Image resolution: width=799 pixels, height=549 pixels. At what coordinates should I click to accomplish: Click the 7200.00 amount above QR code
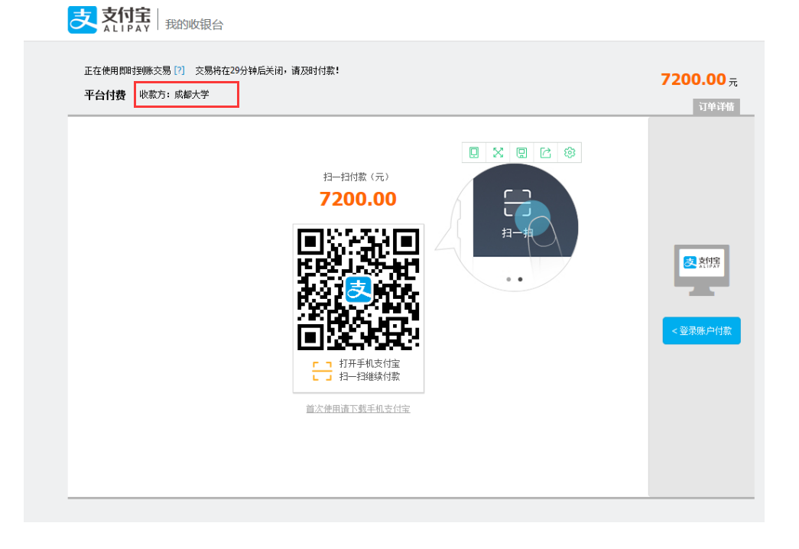tap(358, 199)
